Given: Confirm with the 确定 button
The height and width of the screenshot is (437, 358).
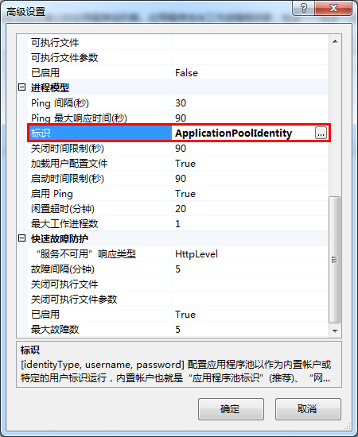Looking at the screenshot, I should (x=231, y=409).
